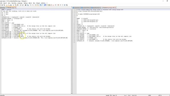Select the Makefile.linux-mingw-w64 tab
This screenshot has height=96, width=170.
click(109, 8)
